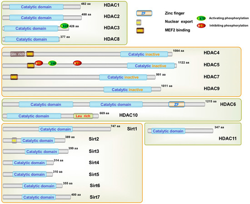Click the Leu rich region of HDAC10
The image size is (250, 204).
pos(83,116)
